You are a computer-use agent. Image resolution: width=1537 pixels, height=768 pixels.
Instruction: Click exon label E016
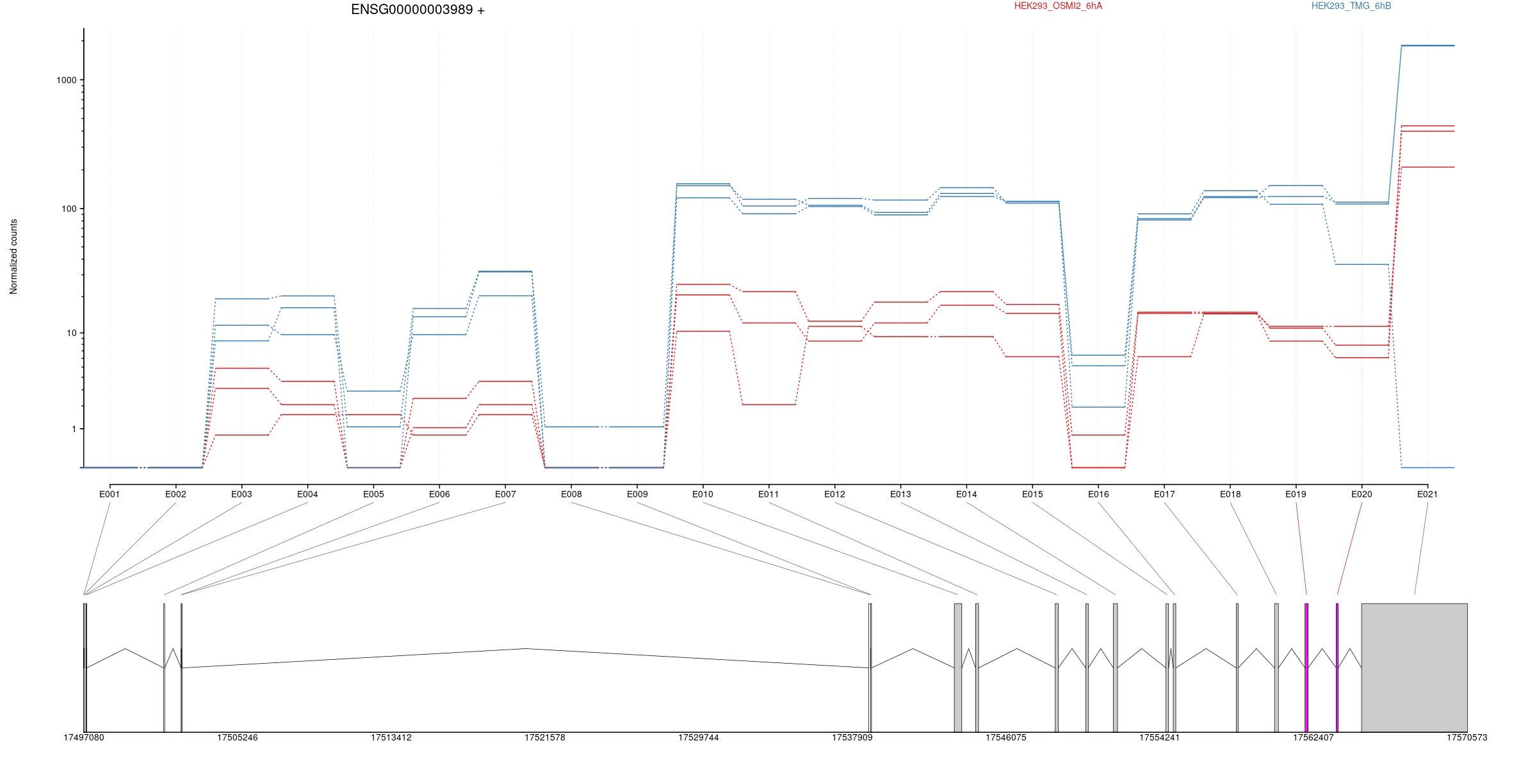tap(1098, 494)
